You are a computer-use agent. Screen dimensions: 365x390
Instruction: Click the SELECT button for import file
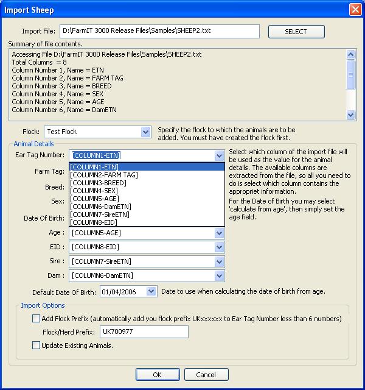click(296, 32)
